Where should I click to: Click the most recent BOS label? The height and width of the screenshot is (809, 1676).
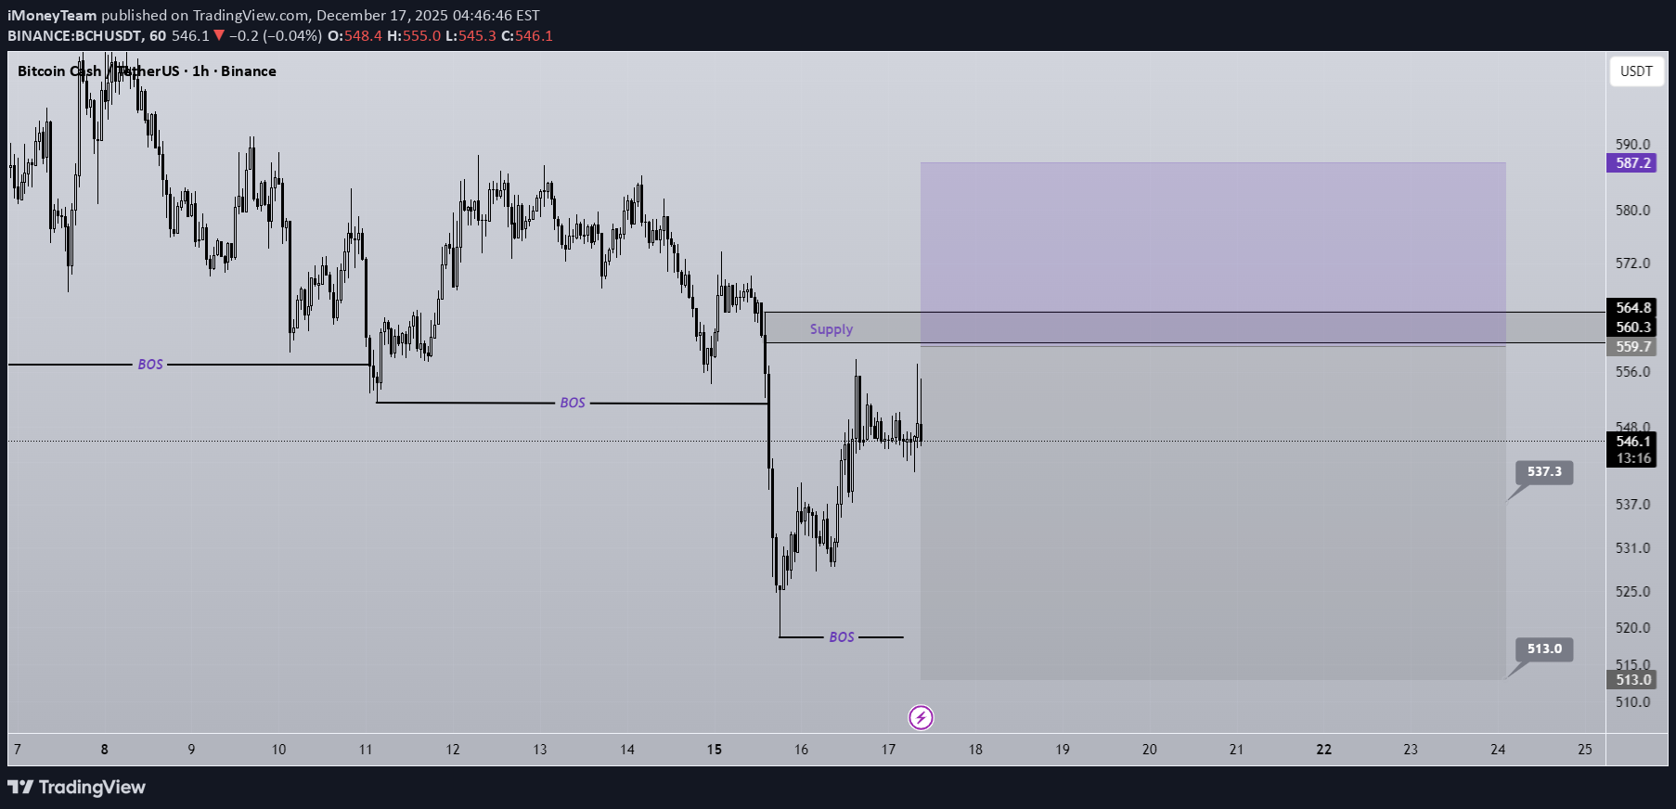pyautogui.click(x=841, y=637)
